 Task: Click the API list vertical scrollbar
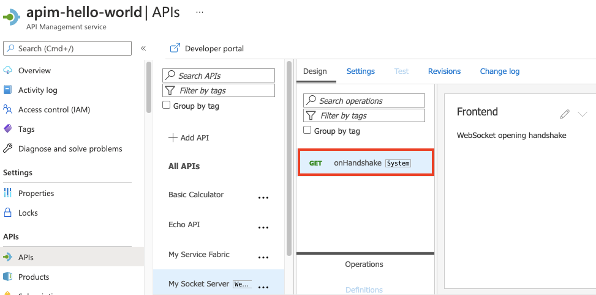pyautogui.click(x=289, y=158)
